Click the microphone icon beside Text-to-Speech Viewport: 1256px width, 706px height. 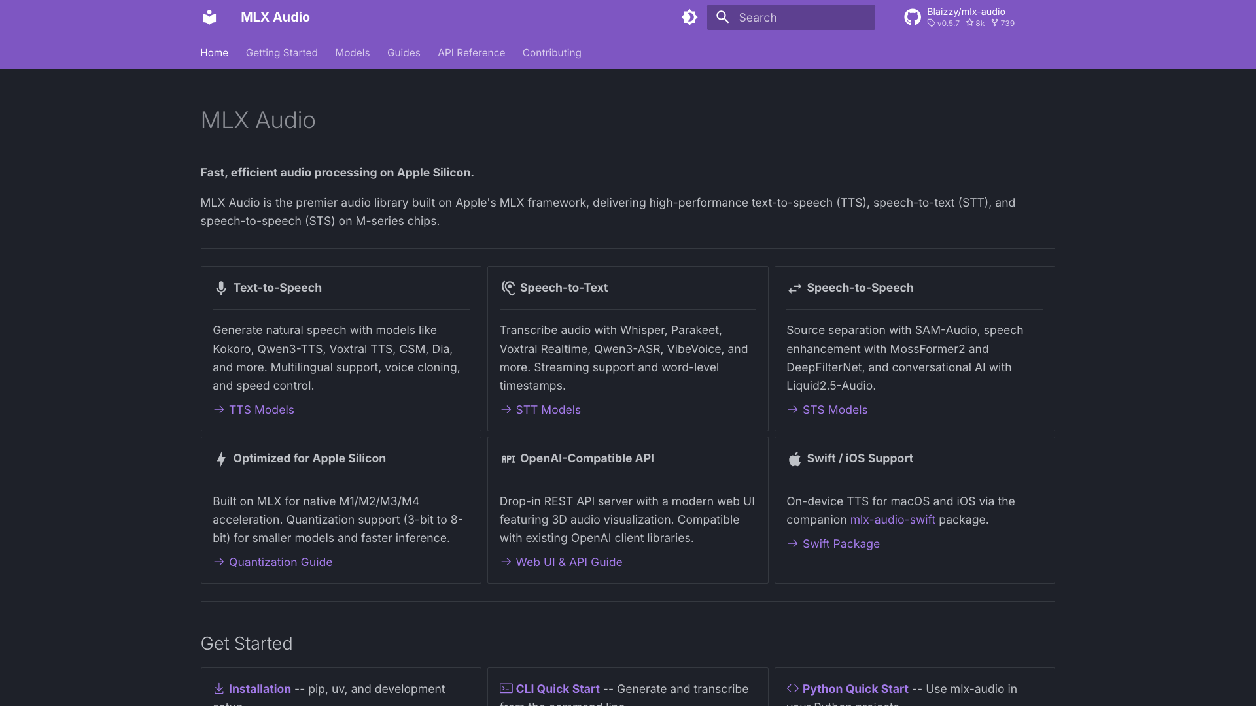point(221,288)
